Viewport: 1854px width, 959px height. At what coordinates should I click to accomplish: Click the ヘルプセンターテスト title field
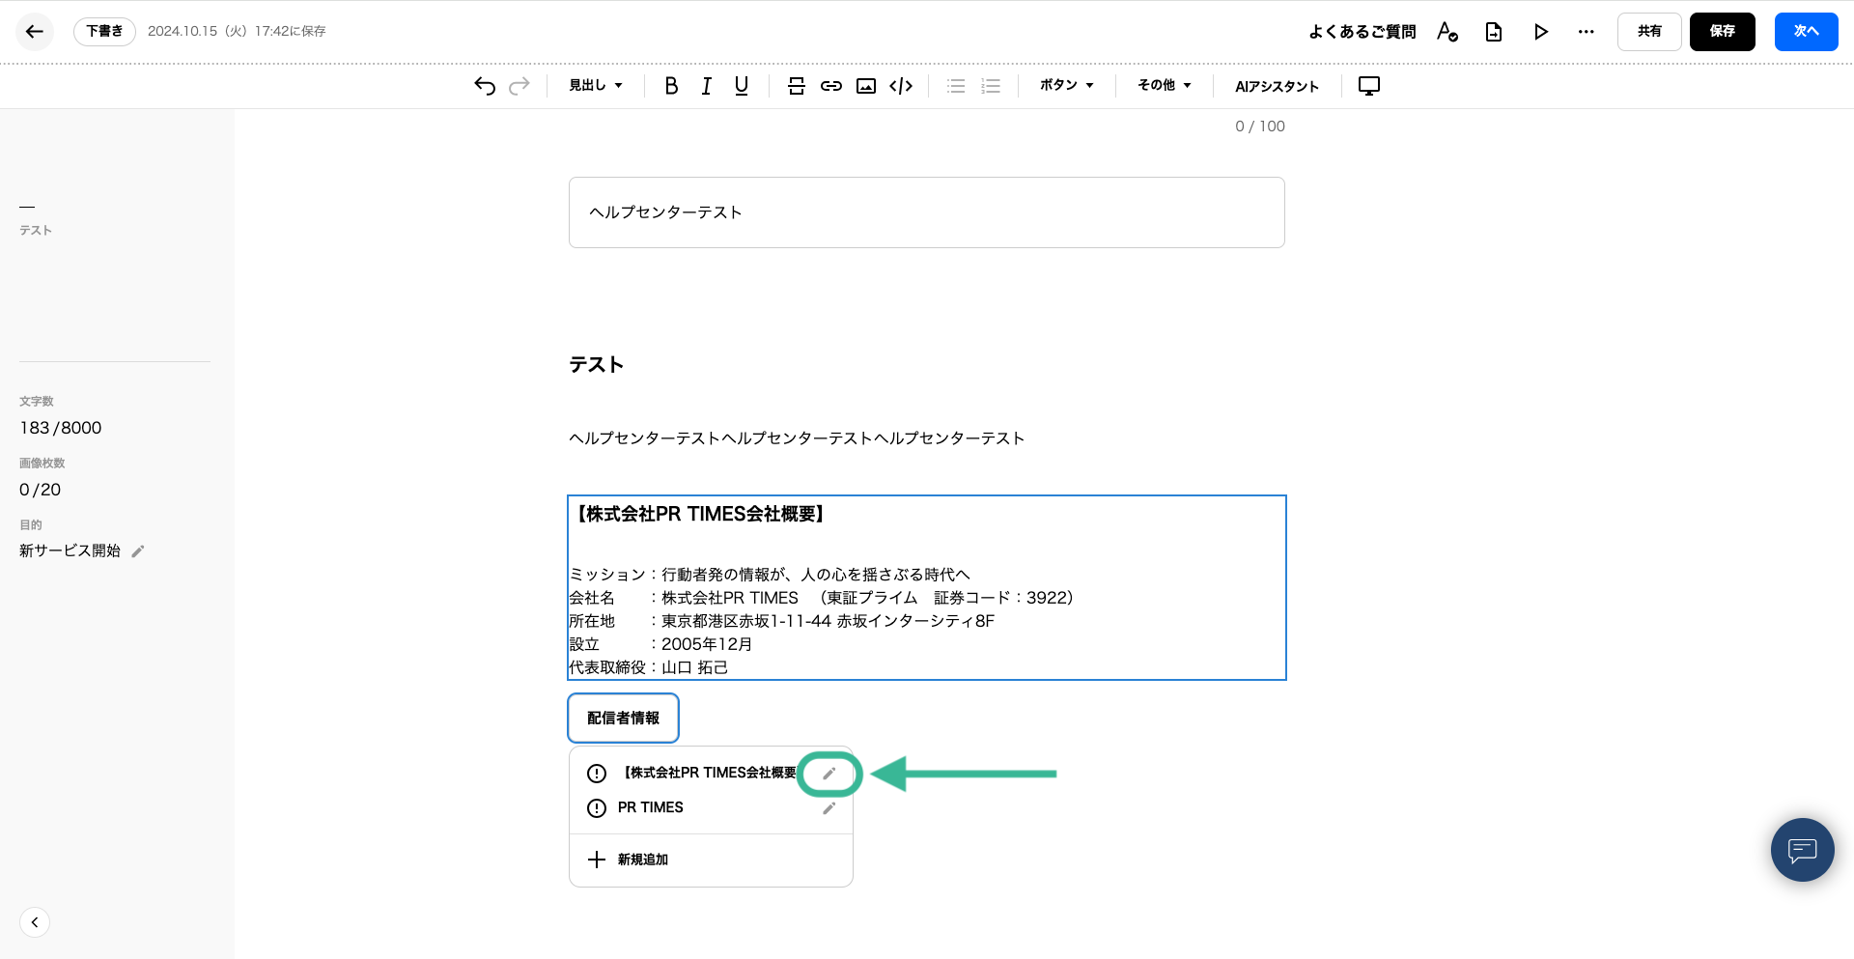click(926, 212)
